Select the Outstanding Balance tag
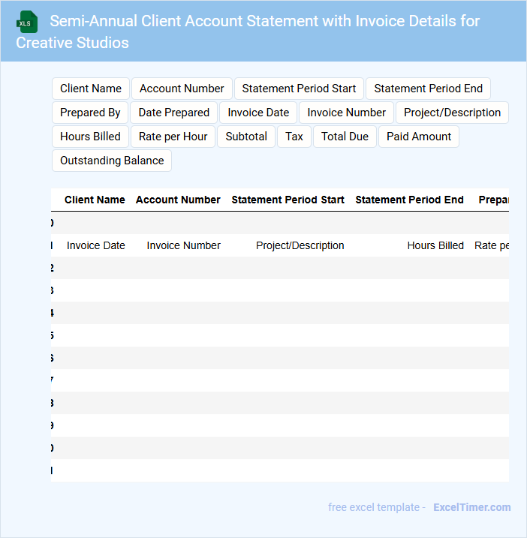527x538 pixels. 112,161
